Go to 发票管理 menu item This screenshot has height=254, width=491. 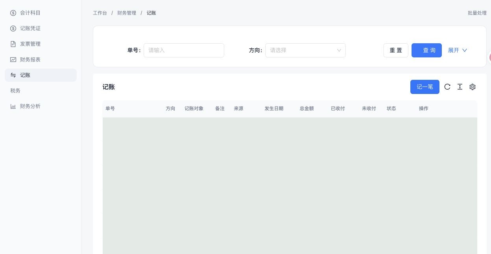pos(41,44)
